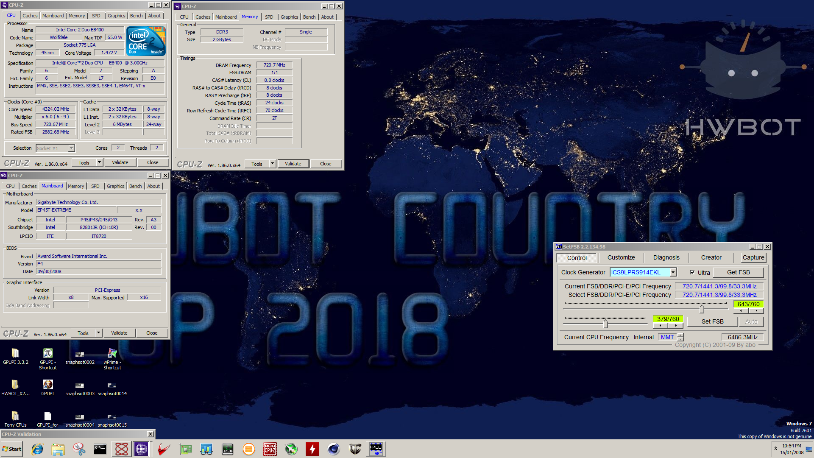
Task: Click the Get FSB button
Action: 738,272
